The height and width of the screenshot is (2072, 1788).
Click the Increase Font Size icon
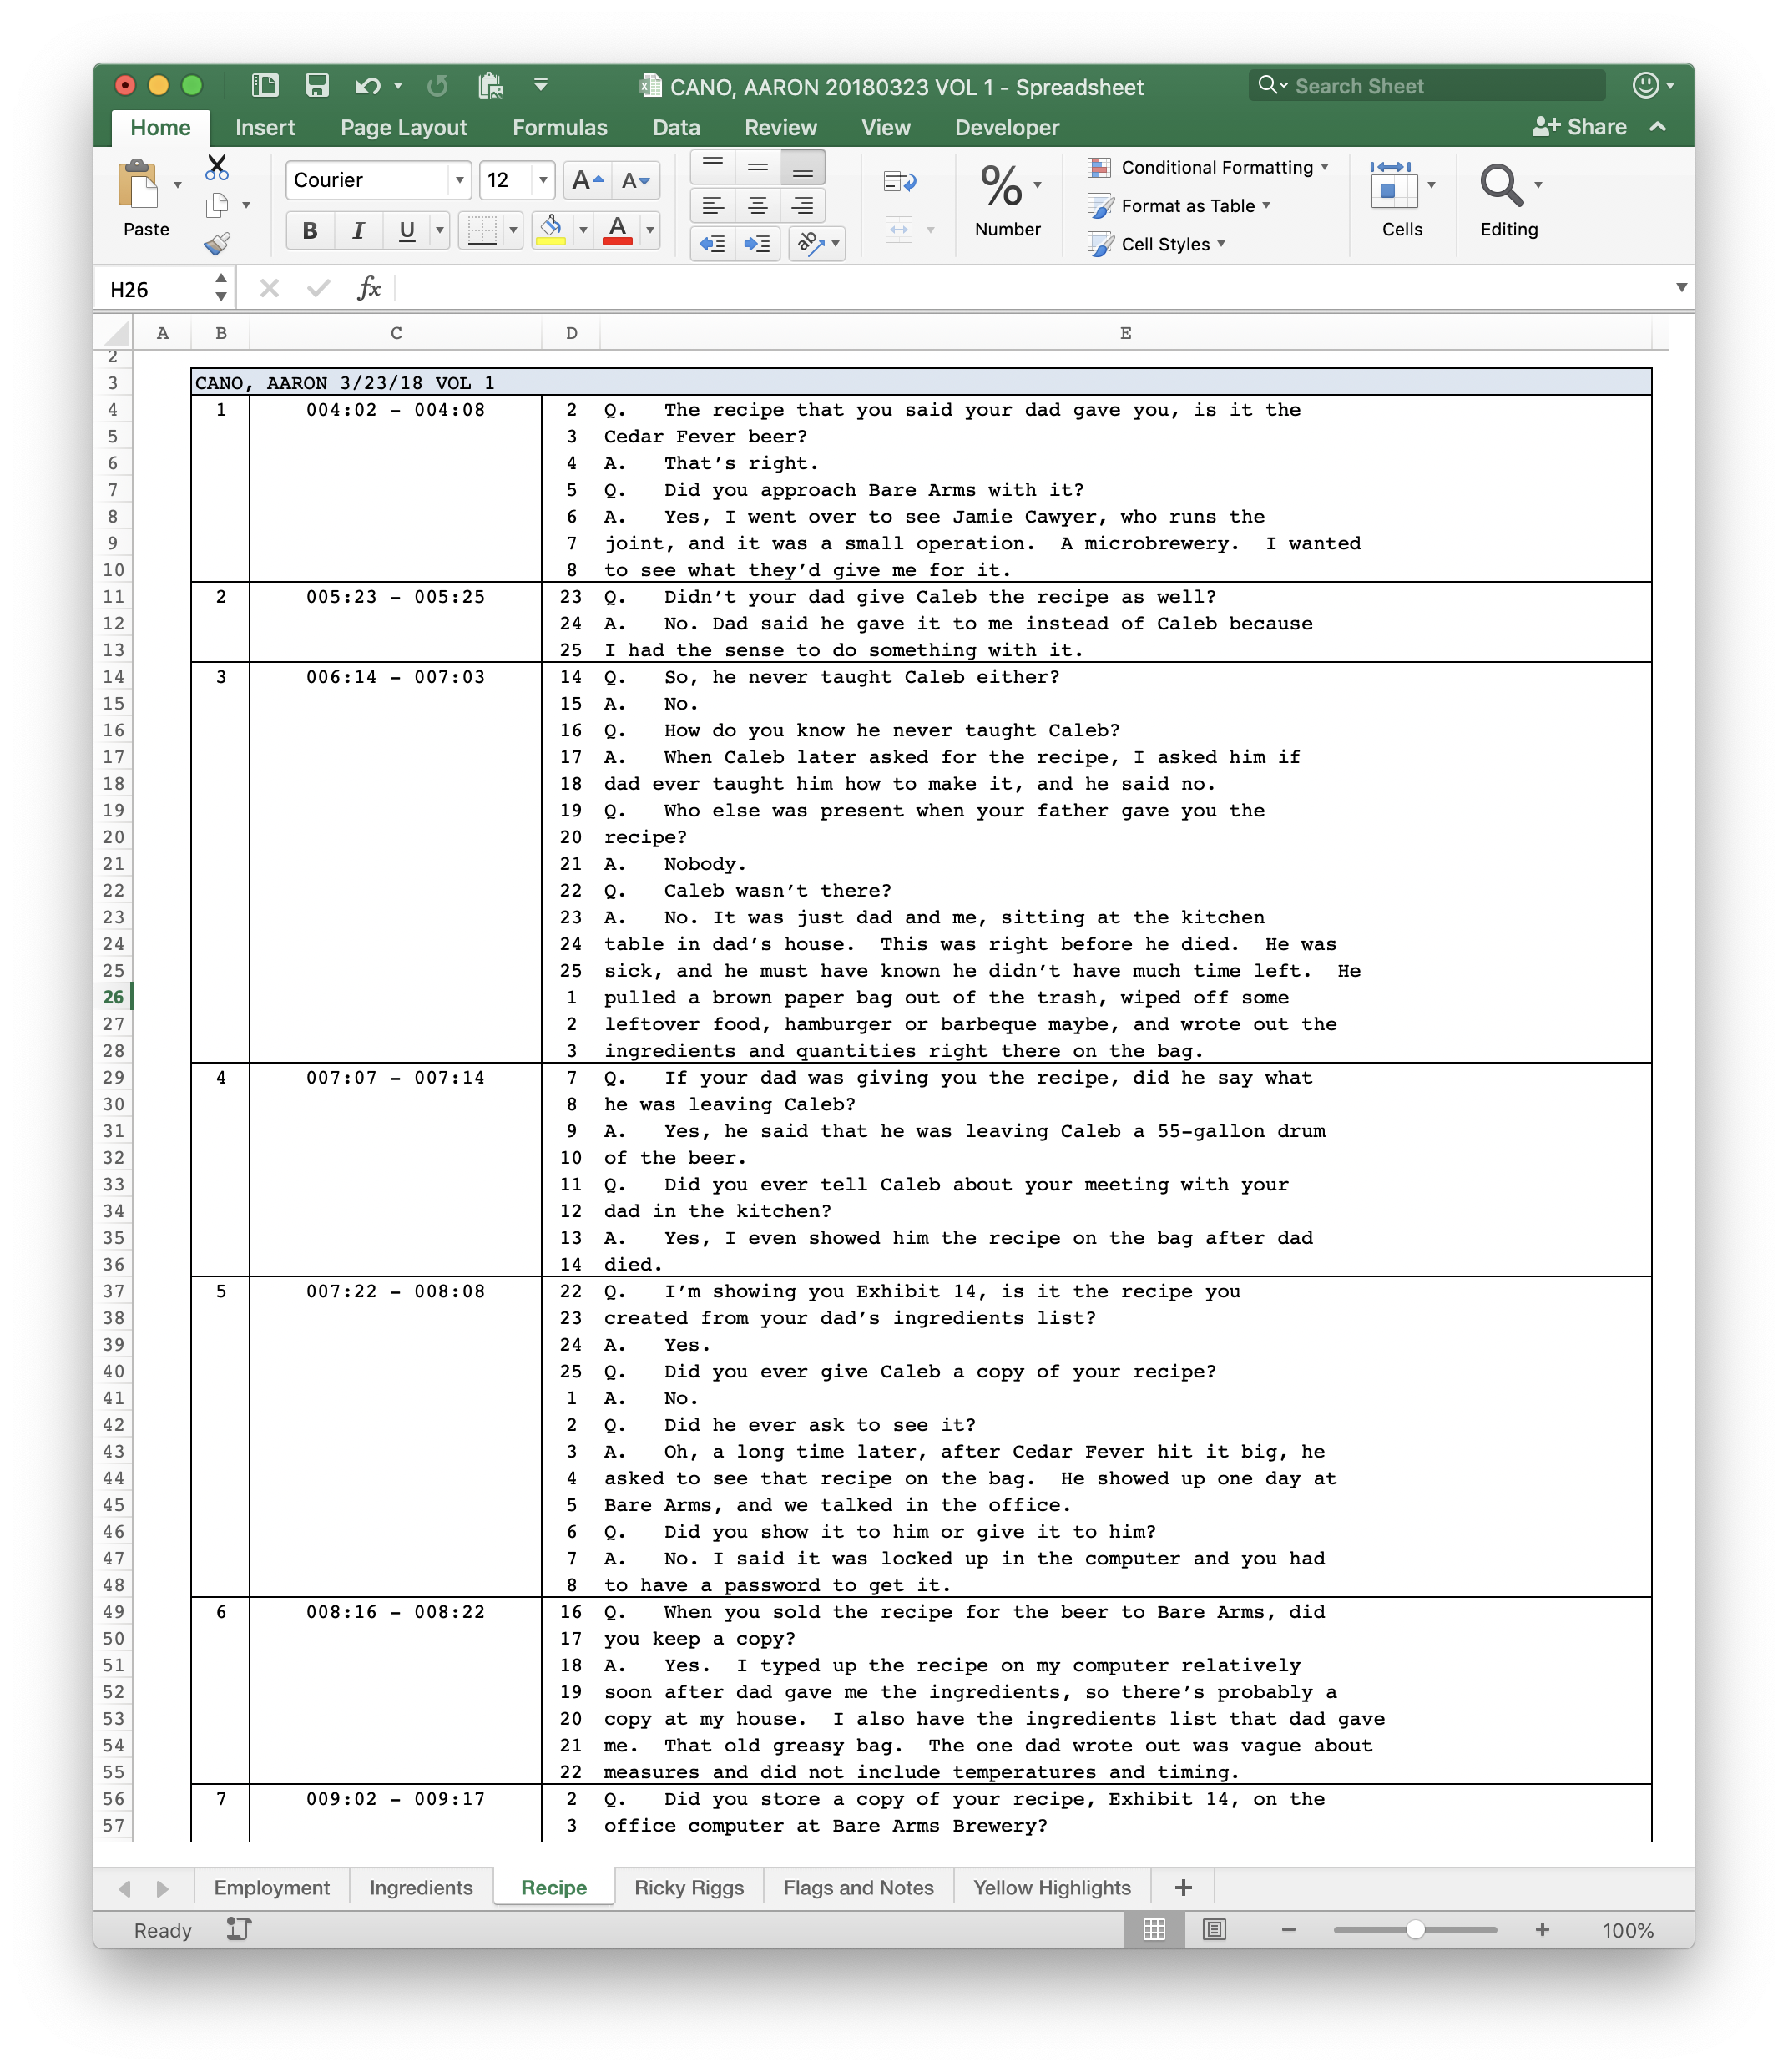click(x=587, y=181)
